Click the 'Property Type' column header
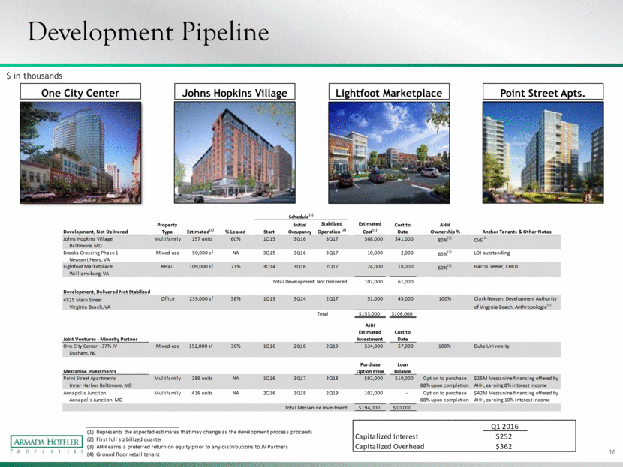This screenshot has width=623, height=467. [x=167, y=228]
